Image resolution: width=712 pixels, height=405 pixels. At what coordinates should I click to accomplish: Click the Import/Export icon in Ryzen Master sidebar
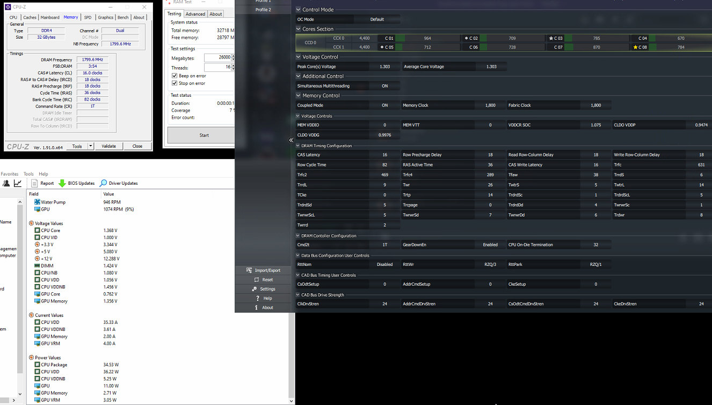click(249, 270)
